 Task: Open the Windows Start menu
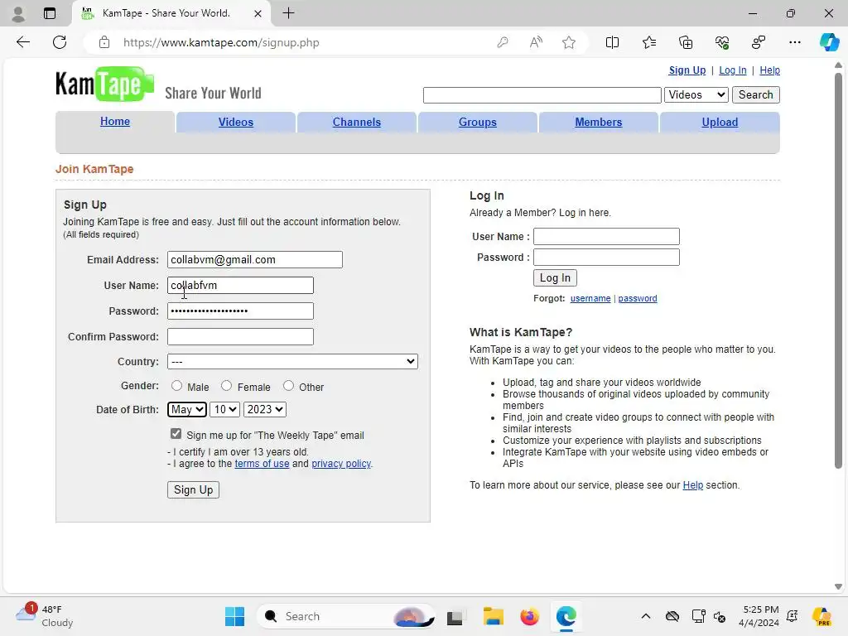[234, 616]
